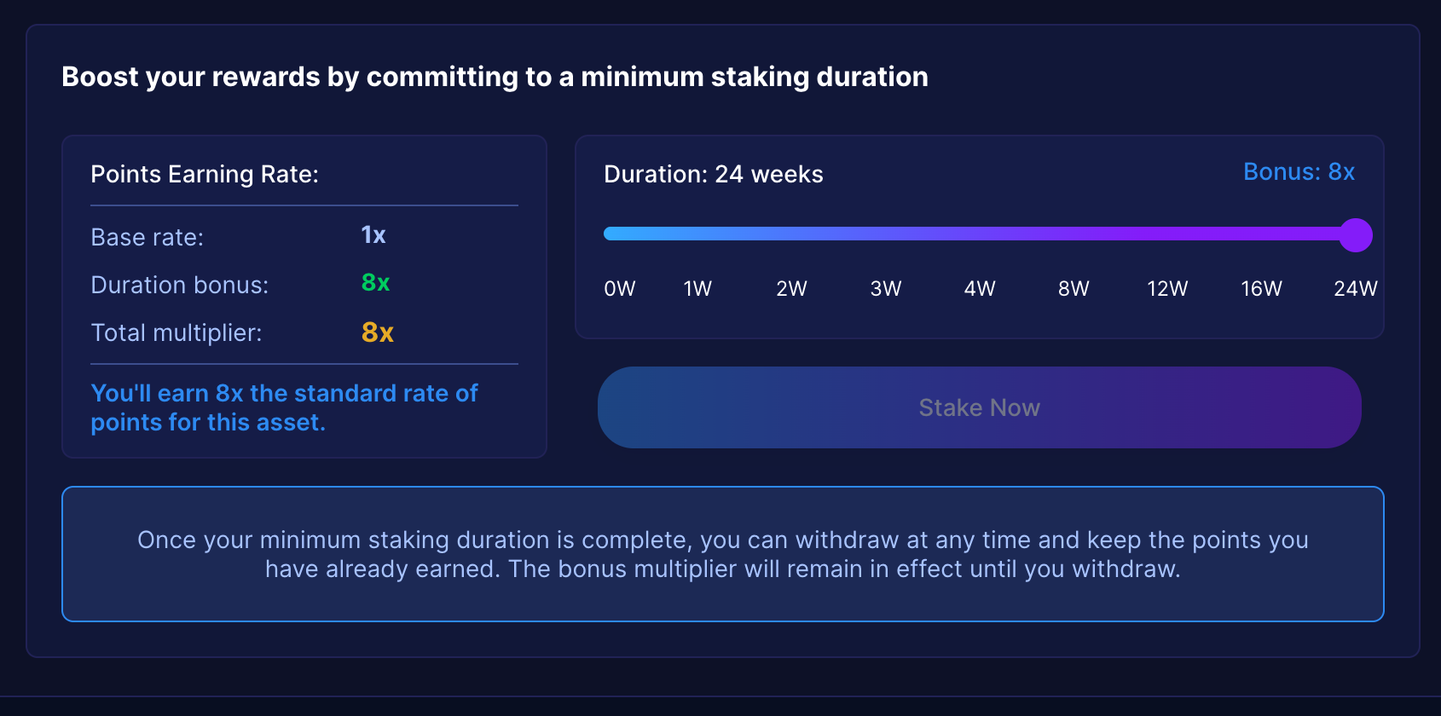Image resolution: width=1441 pixels, height=716 pixels.
Task: Select the 1W duration label
Action: tap(697, 289)
